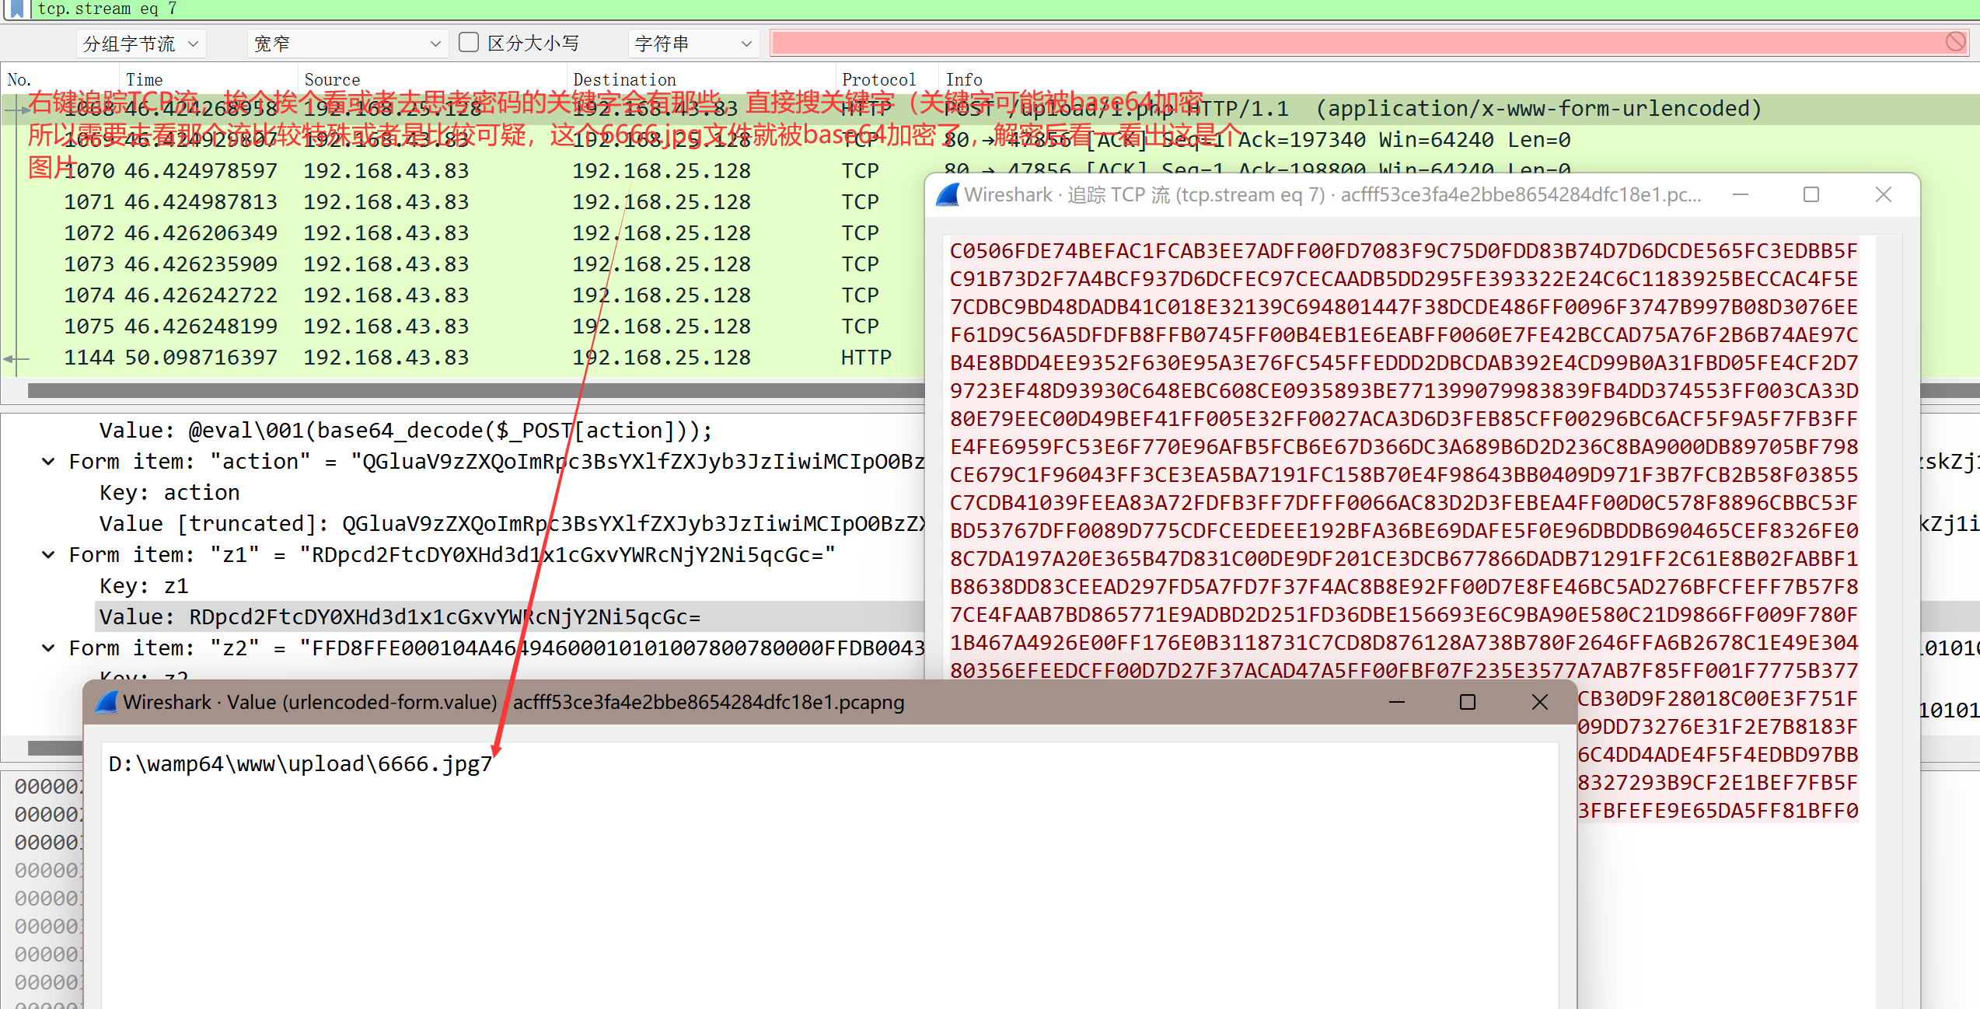Toggle the case sensitive checkbox
Viewport: 1980px width, 1009px height.
point(469,42)
